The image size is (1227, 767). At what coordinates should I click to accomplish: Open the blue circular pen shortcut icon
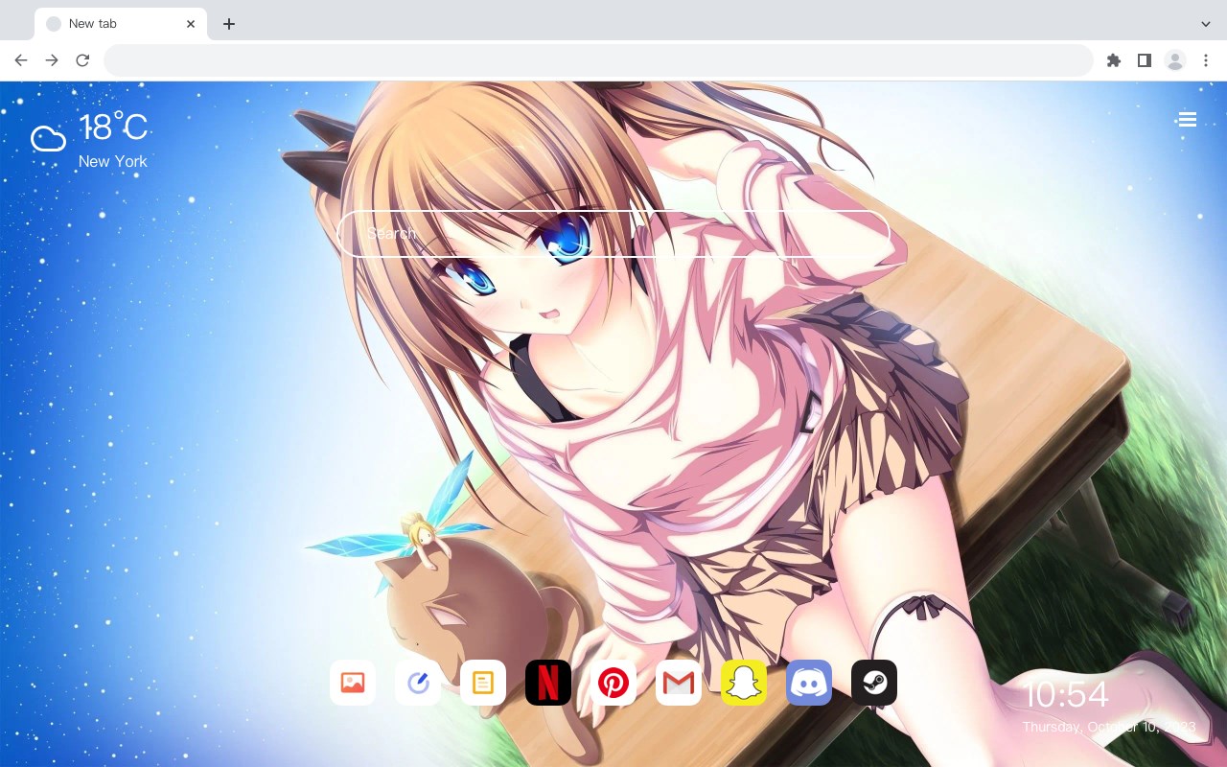click(418, 683)
